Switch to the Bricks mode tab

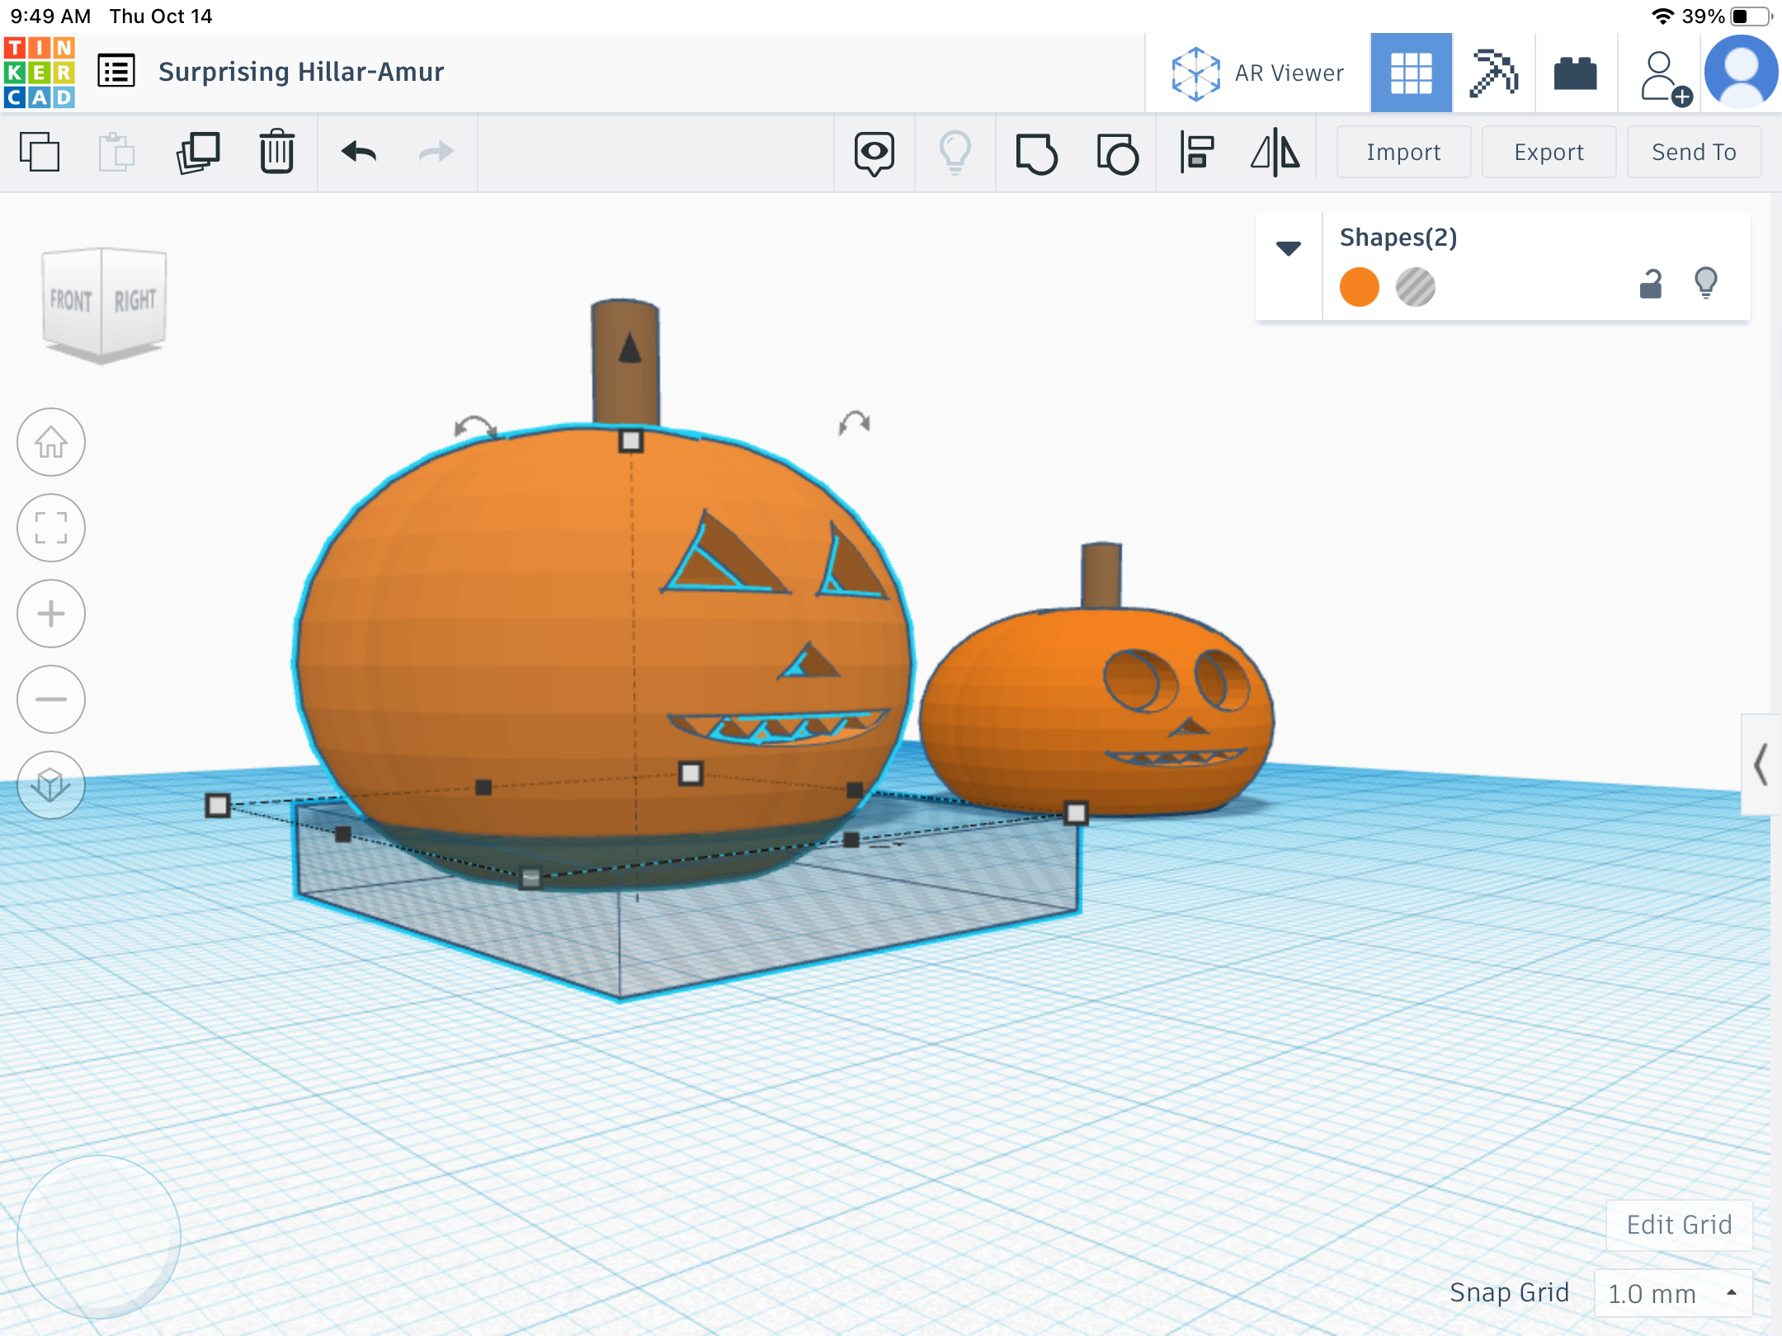(x=1575, y=73)
